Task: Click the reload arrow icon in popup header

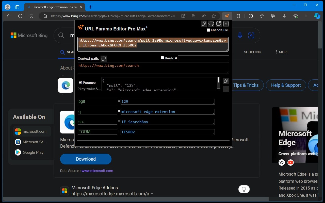Action: pyautogui.click(x=211, y=24)
